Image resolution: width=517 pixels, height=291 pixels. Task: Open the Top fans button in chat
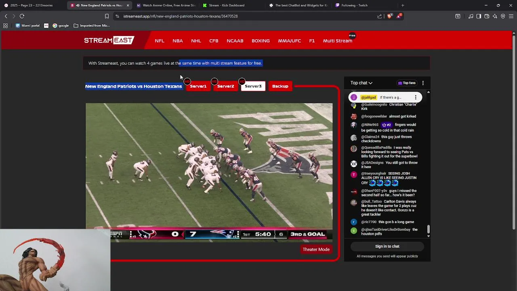pyautogui.click(x=407, y=83)
